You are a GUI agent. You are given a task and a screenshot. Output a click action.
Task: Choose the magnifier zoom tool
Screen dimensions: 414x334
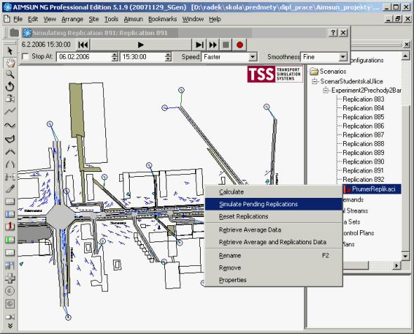(x=10, y=74)
